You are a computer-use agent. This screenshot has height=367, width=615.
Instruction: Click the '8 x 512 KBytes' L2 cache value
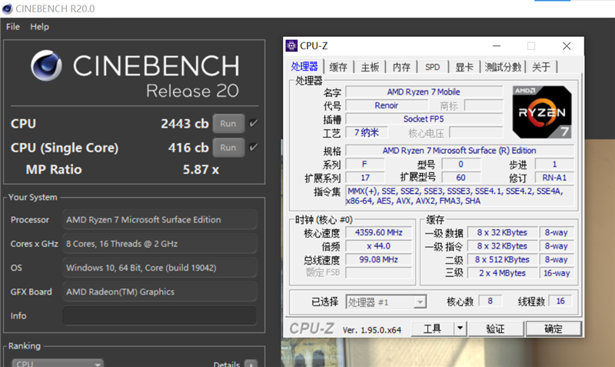click(502, 259)
